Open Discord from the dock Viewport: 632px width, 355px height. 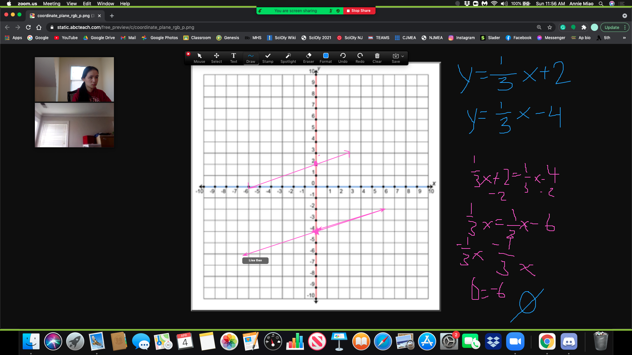coord(569,342)
